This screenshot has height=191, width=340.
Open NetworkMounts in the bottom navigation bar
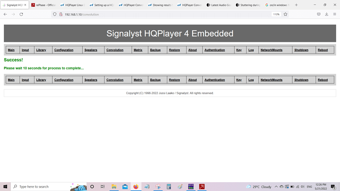[x=272, y=80]
